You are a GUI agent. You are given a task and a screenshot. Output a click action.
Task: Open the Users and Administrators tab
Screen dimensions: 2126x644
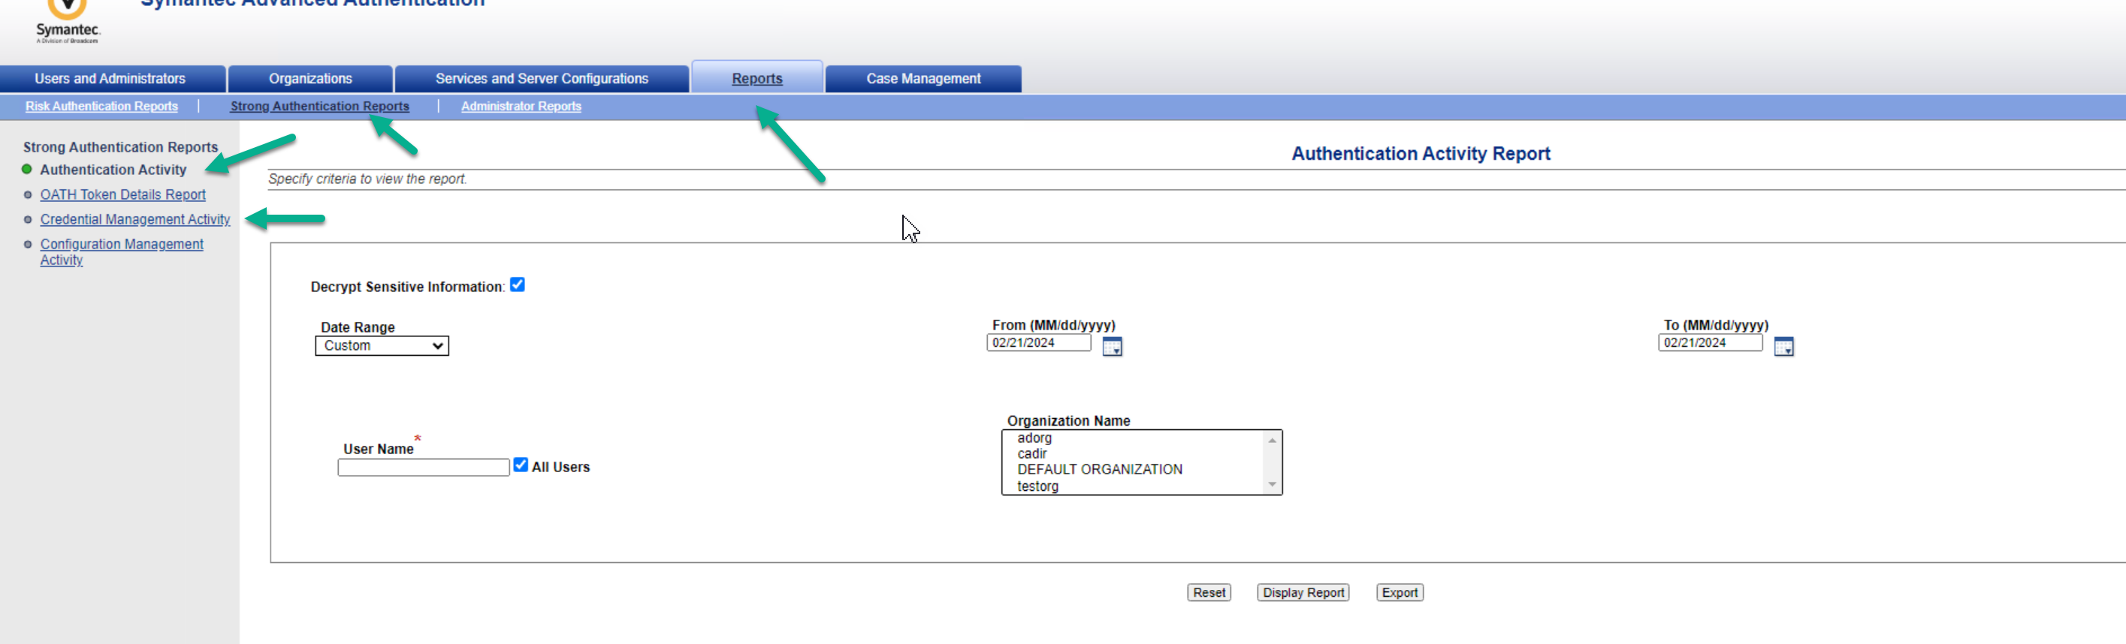110,79
